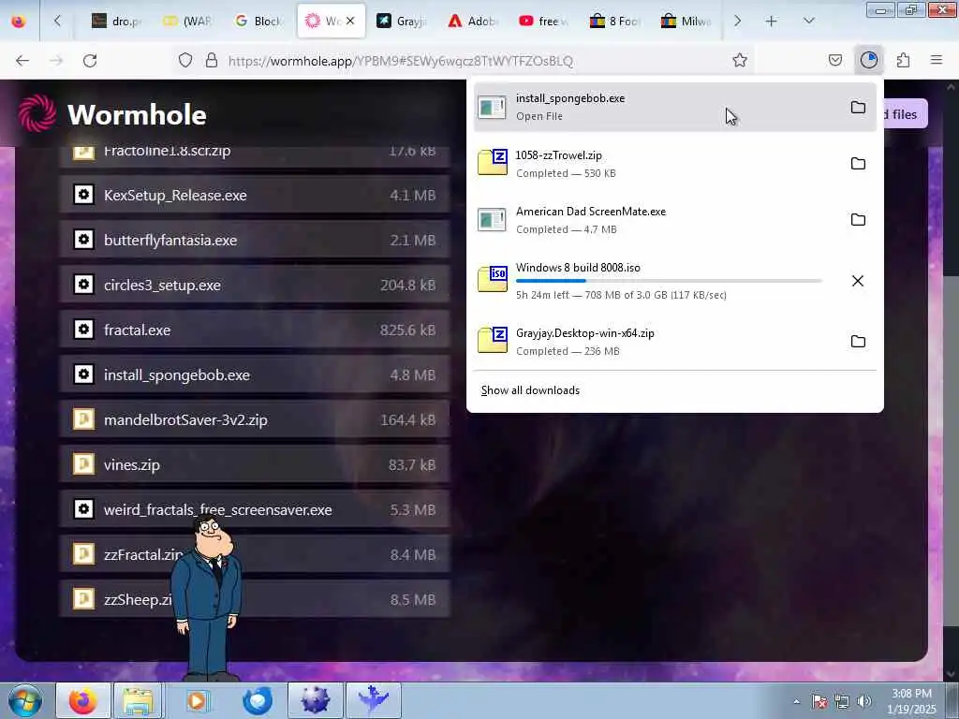Download fractal.exe from the list

click(x=255, y=330)
